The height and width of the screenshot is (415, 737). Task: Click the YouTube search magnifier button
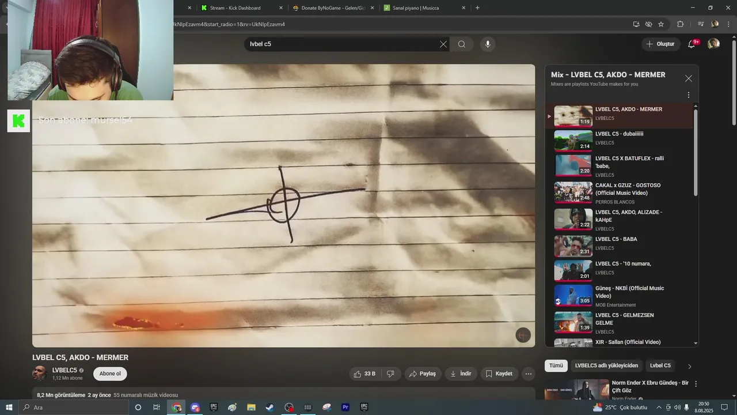click(462, 44)
